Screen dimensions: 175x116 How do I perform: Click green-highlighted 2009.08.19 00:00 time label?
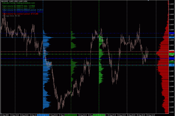(99, 115)
